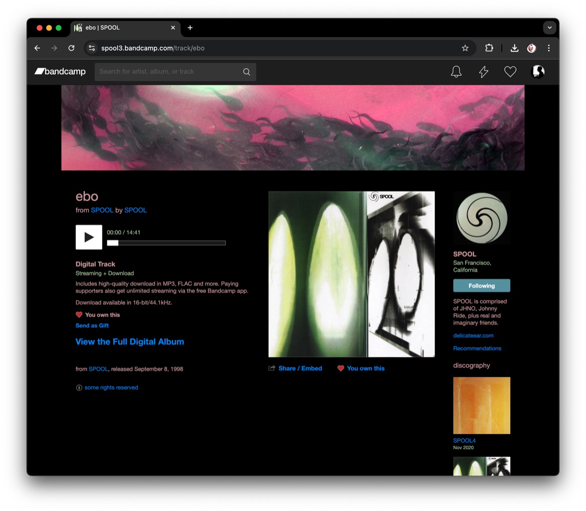The height and width of the screenshot is (511, 586).
Task: Toggle the Following button
Action: (481, 286)
